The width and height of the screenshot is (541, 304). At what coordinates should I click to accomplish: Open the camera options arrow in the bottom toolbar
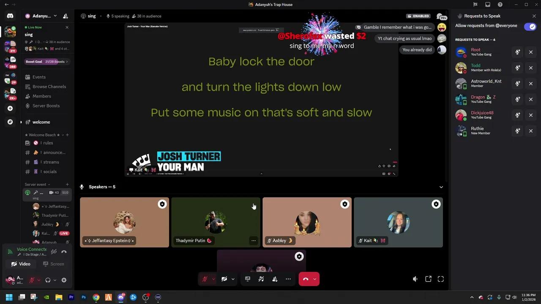[x=232, y=279]
